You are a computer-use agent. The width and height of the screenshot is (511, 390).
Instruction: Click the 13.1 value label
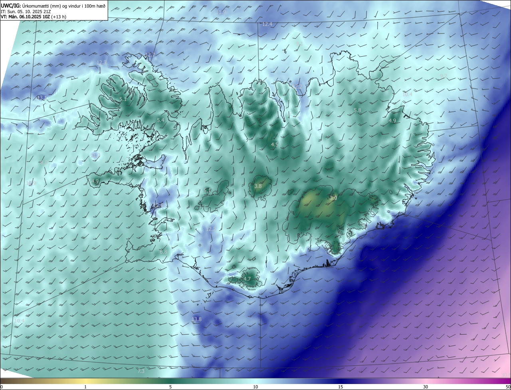42,98
